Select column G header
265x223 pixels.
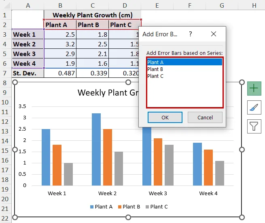click(222, 6)
